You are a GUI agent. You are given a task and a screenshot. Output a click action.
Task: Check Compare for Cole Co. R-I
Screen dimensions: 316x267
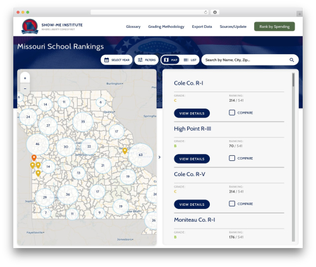coord(232,112)
